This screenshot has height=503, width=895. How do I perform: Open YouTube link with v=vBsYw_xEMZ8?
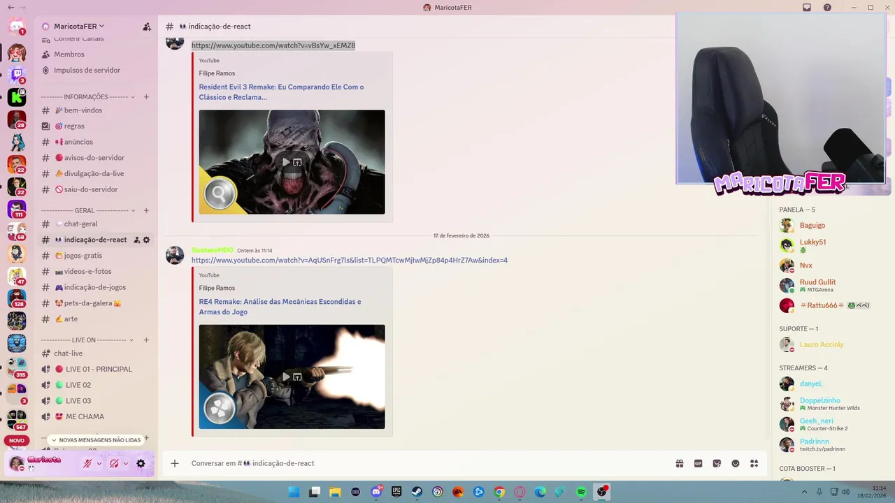tap(273, 45)
